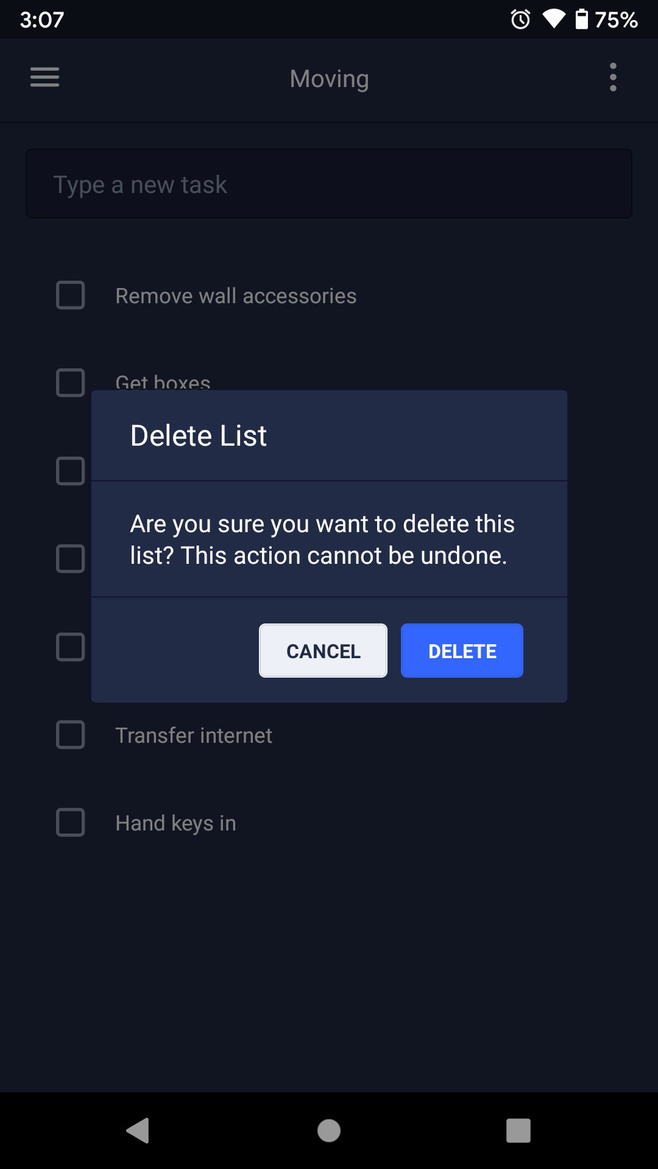
Task: Select the Remove wall accessories task text
Action: (236, 296)
